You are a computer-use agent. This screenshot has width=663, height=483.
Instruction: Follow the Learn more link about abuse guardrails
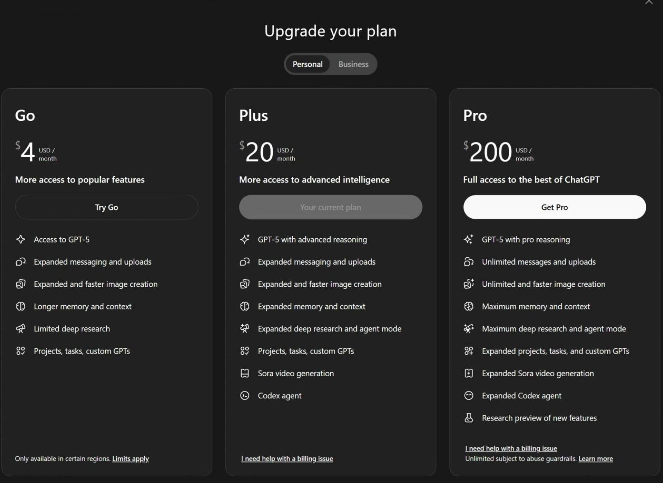click(595, 459)
